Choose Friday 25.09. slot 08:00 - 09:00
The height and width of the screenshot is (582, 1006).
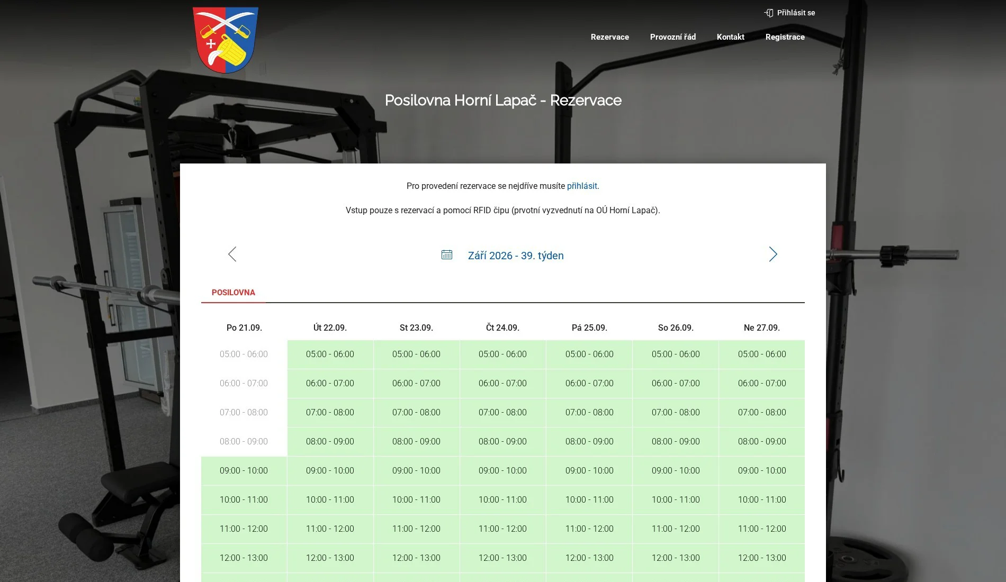(x=589, y=442)
